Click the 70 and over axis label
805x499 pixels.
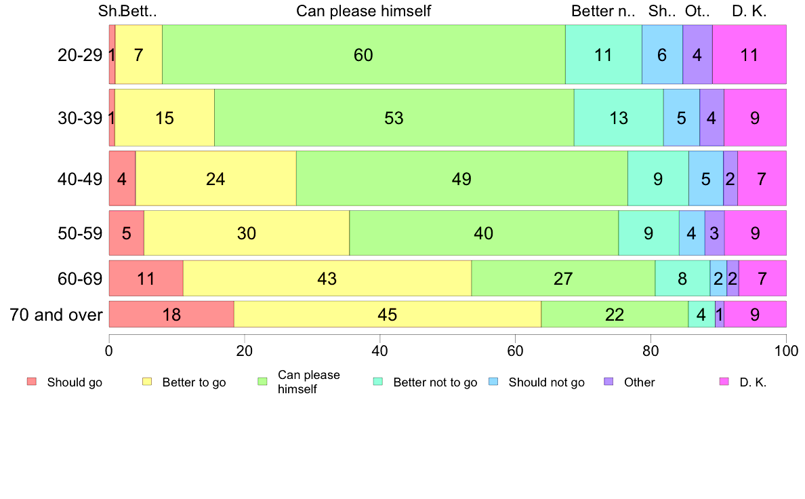pyautogui.click(x=56, y=315)
